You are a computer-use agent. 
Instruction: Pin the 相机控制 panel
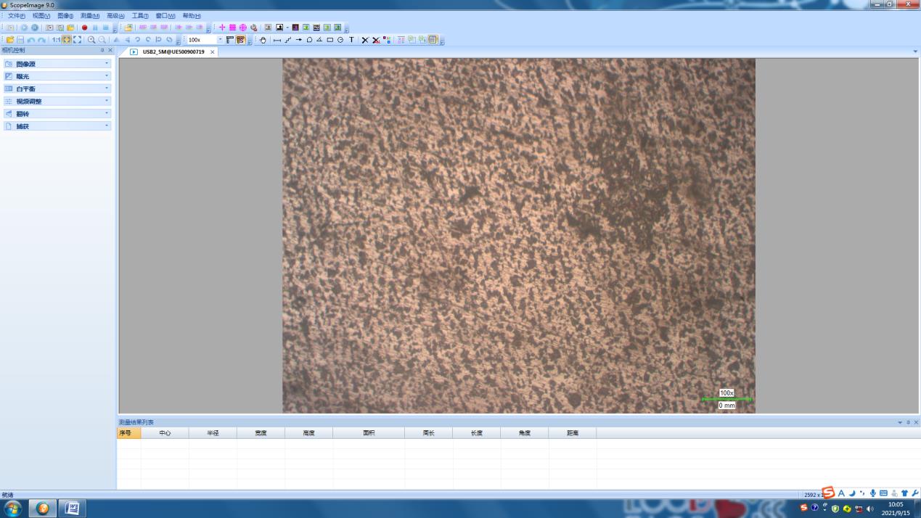point(102,50)
